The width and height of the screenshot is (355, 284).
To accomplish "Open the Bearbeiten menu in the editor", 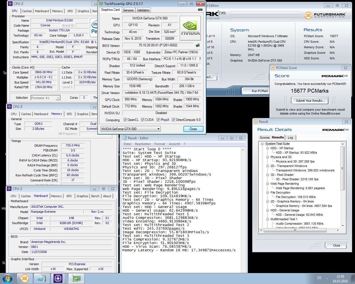I will point(143,144).
